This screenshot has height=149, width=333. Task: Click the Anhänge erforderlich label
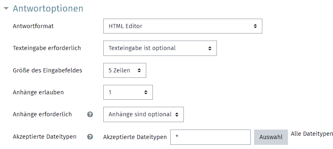(42, 114)
